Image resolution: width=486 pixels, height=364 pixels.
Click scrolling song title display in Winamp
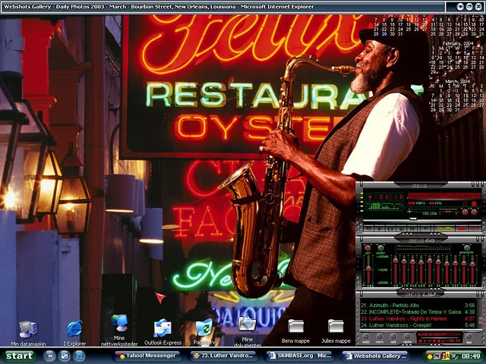pyautogui.click(x=444, y=196)
